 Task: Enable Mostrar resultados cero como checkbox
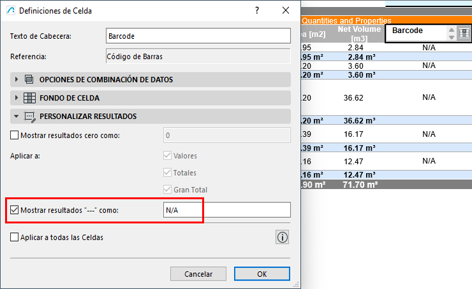coord(14,135)
